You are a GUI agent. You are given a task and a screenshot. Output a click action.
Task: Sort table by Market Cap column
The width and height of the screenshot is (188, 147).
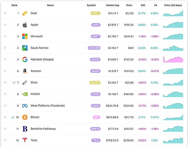[x=112, y=5]
